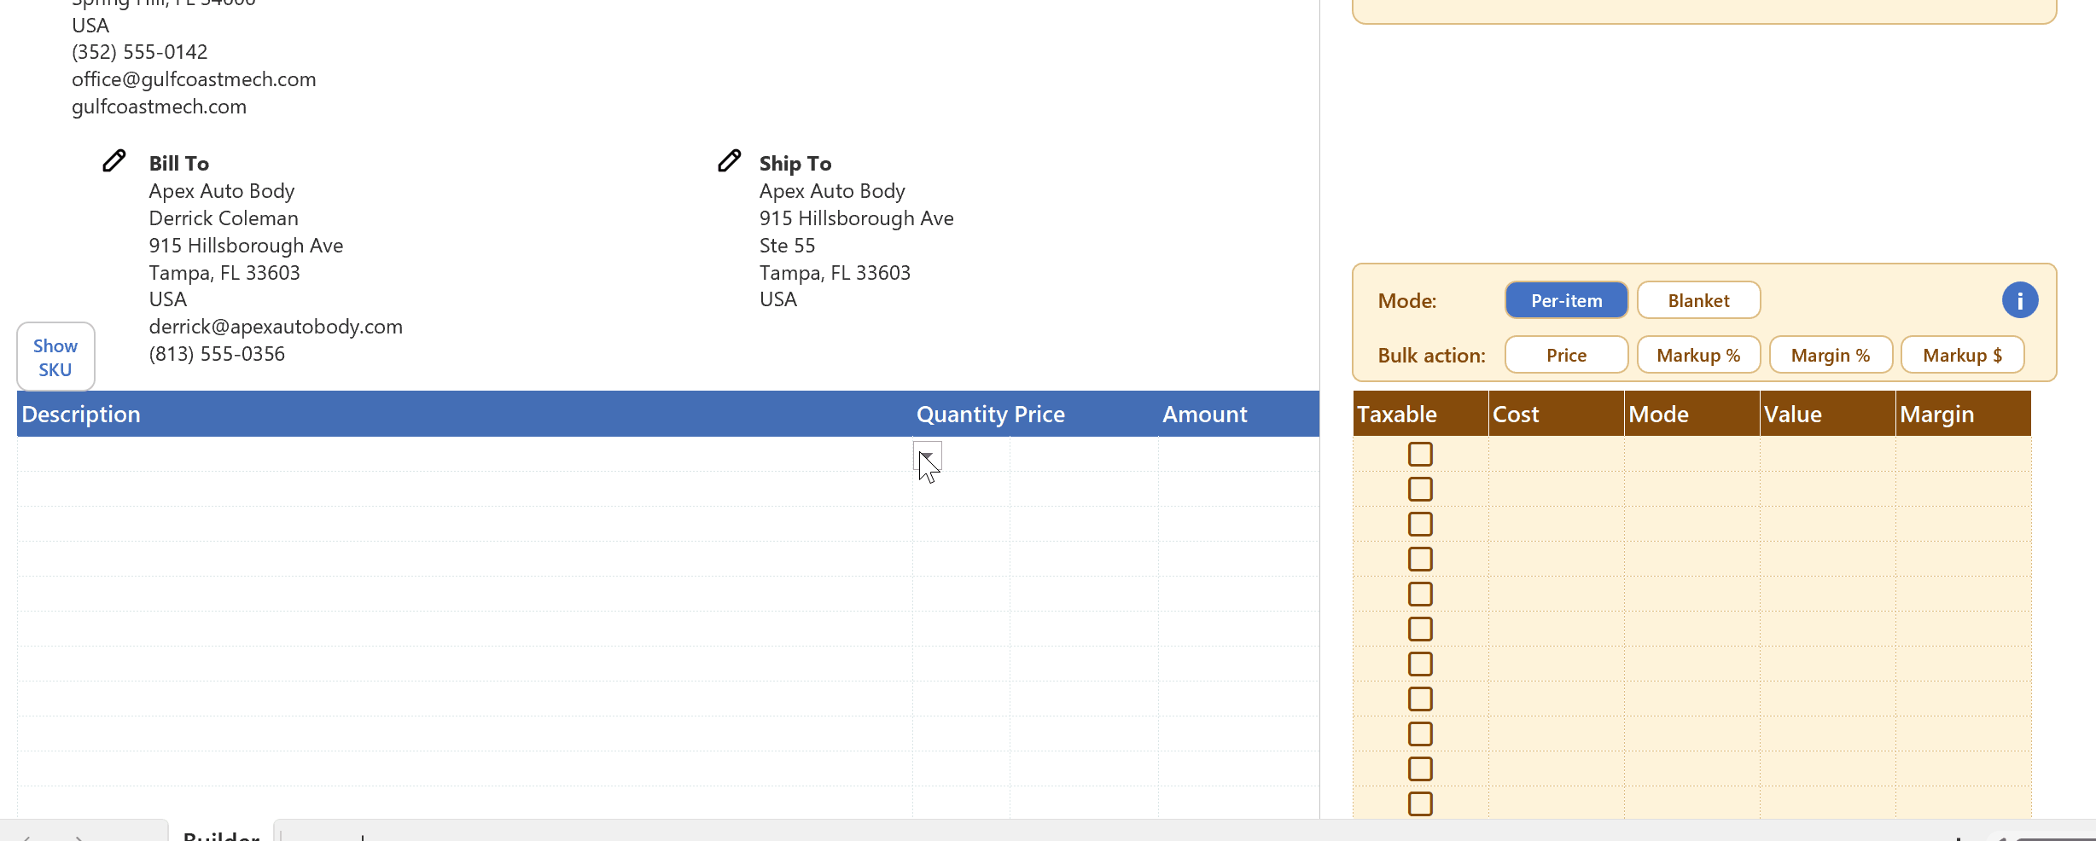Image resolution: width=2096 pixels, height=841 pixels.
Task: Apply the Price bulk action
Action: (x=1566, y=355)
